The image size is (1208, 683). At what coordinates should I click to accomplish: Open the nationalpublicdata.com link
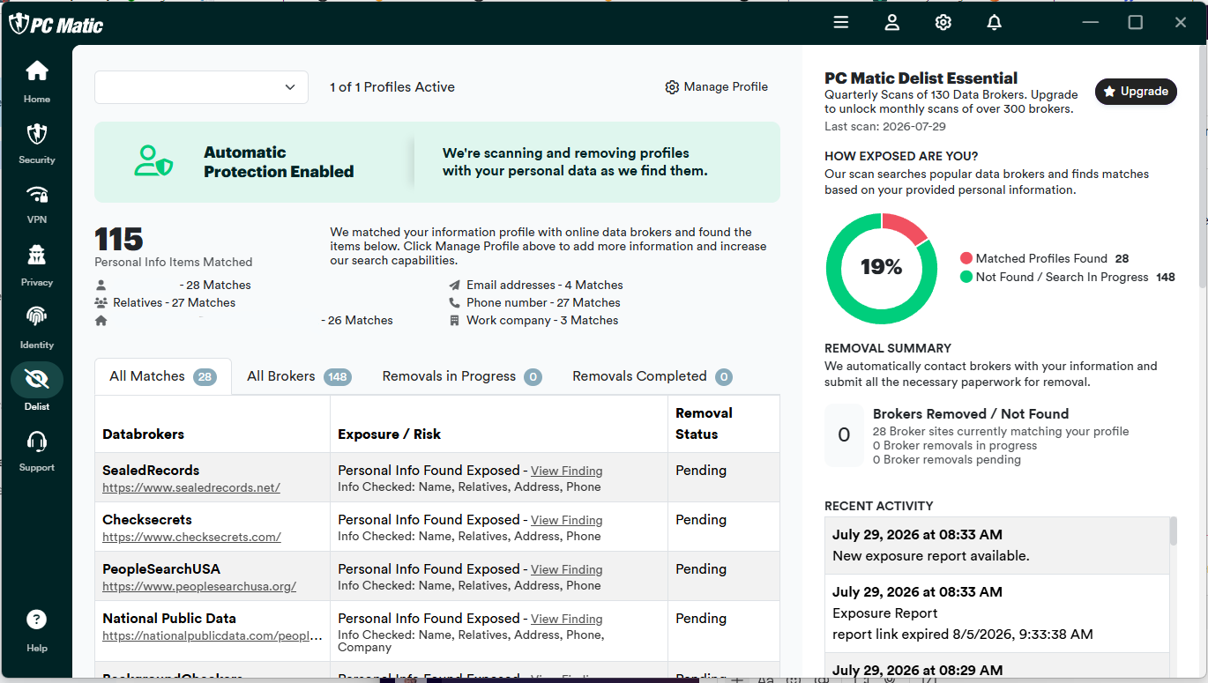(213, 635)
